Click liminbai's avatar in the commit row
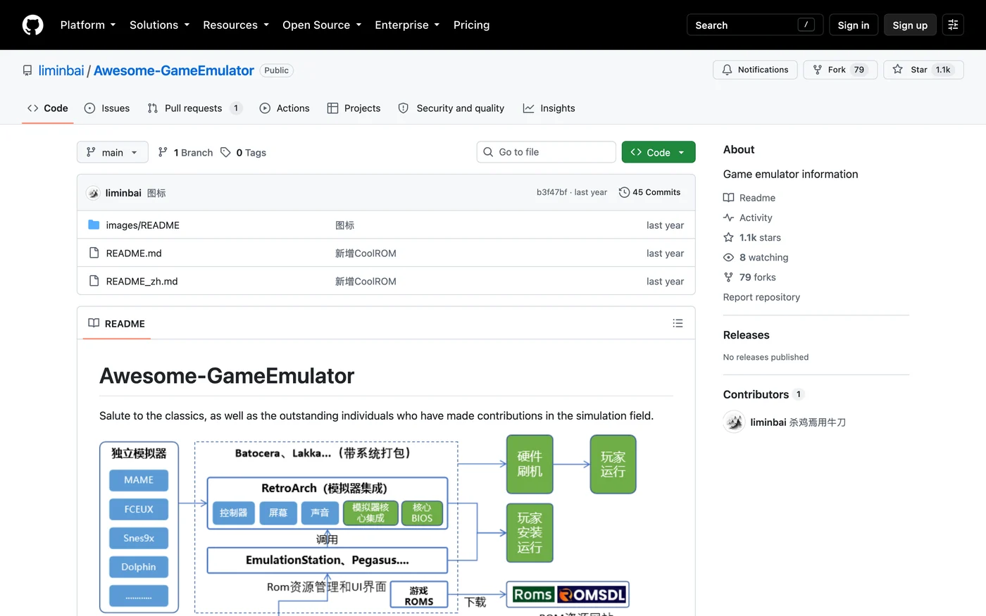986x616 pixels. pos(93,193)
